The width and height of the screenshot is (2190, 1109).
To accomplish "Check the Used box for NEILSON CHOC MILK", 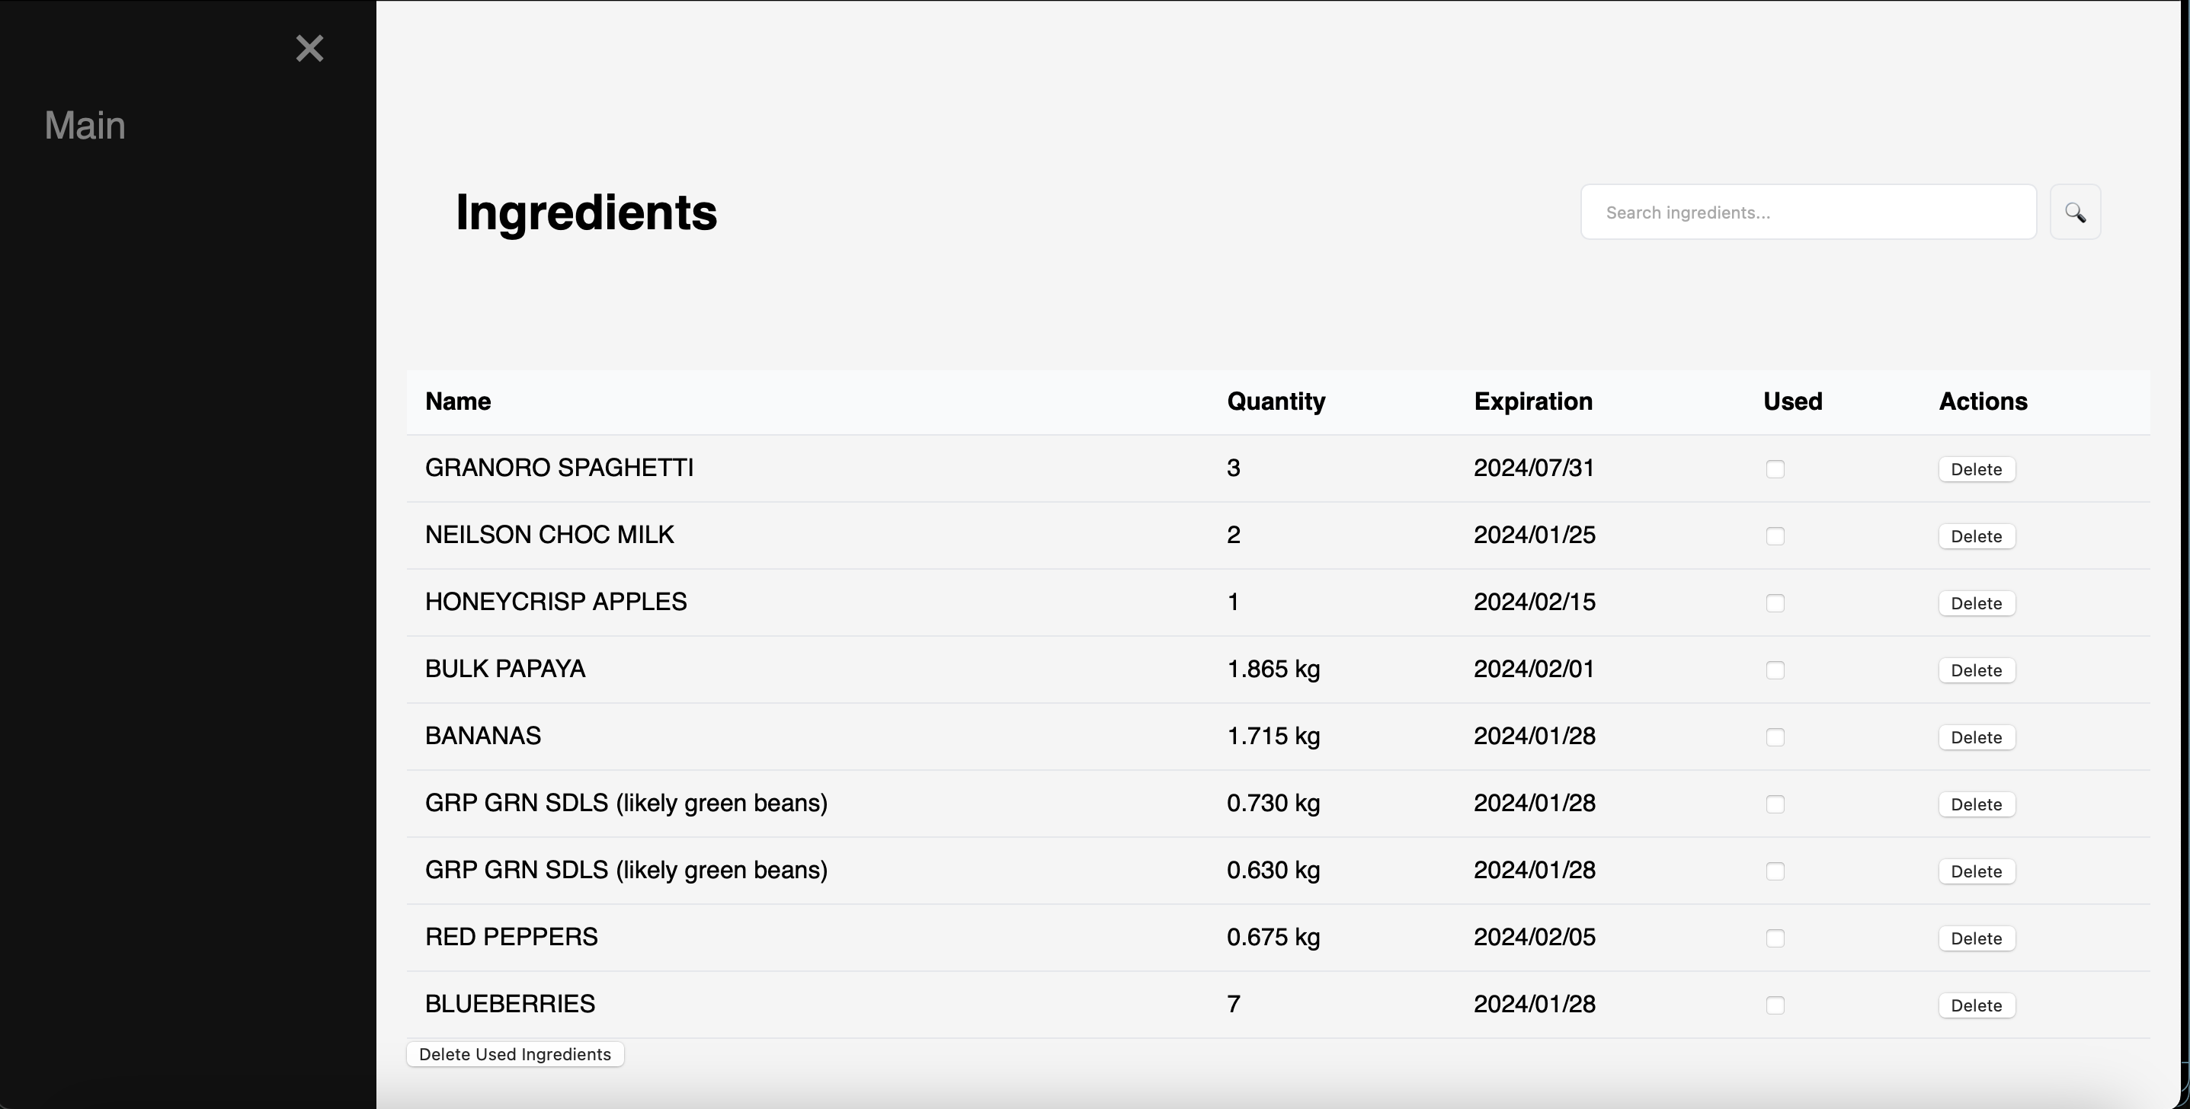I will tap(1774, 536).
